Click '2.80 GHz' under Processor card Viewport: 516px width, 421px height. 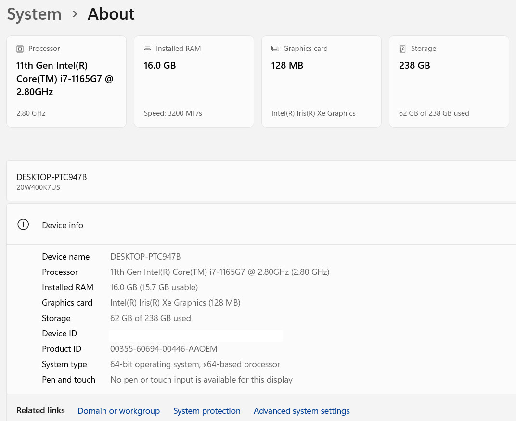(31, 113)
